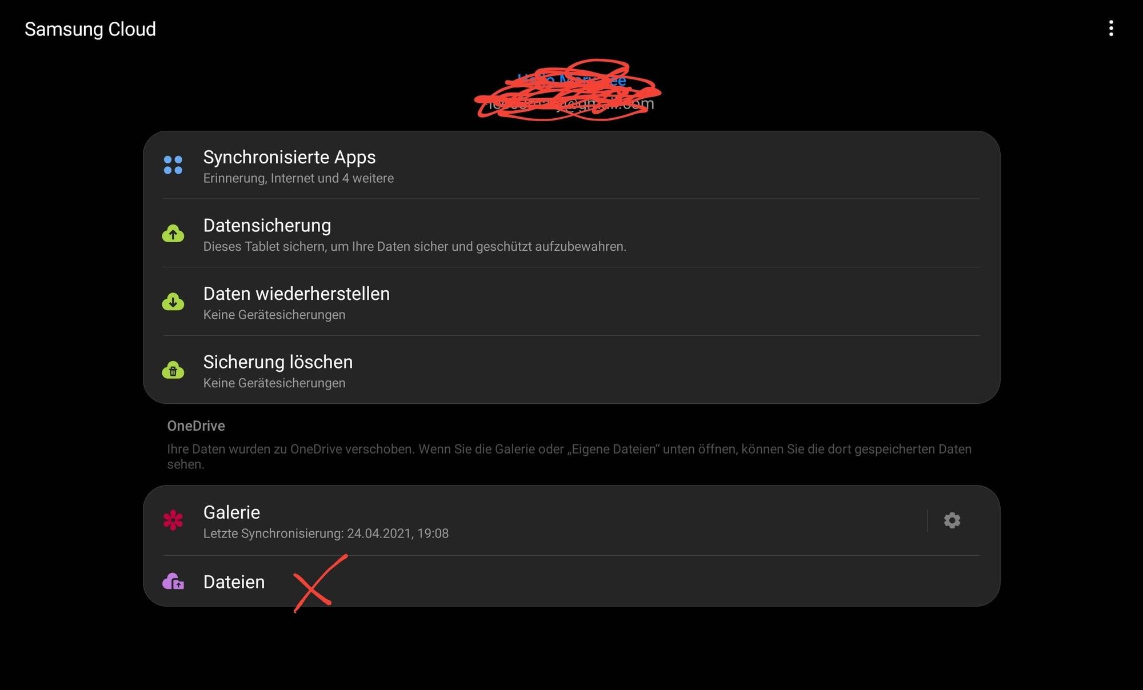Tap the Datensicherung cloud upload icon
The width and height of the screenshot is (1143, 690).
tap(173, 233)
